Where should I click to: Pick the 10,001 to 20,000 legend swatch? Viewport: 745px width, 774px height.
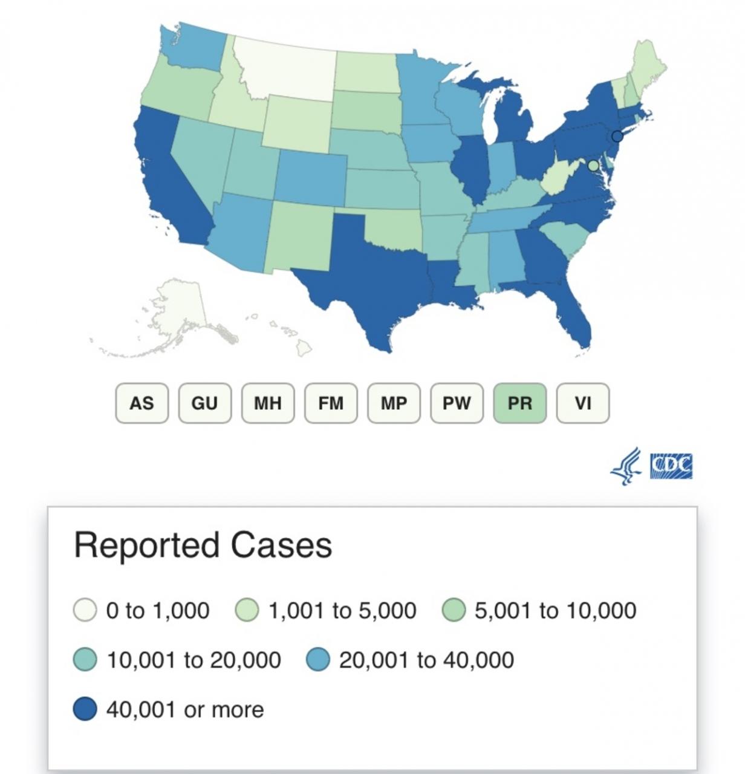point(85,660)
